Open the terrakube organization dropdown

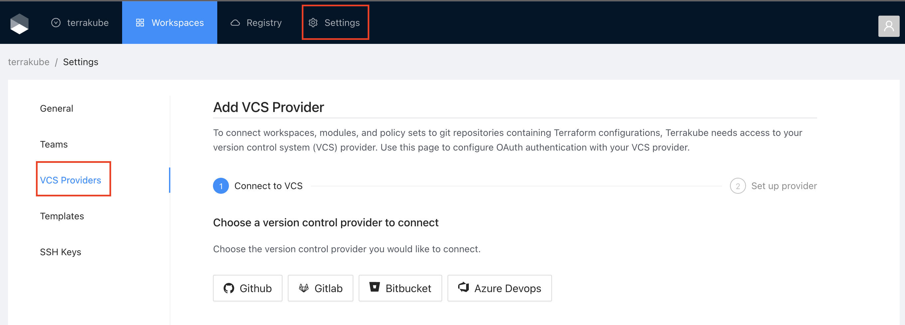(80, 23)
